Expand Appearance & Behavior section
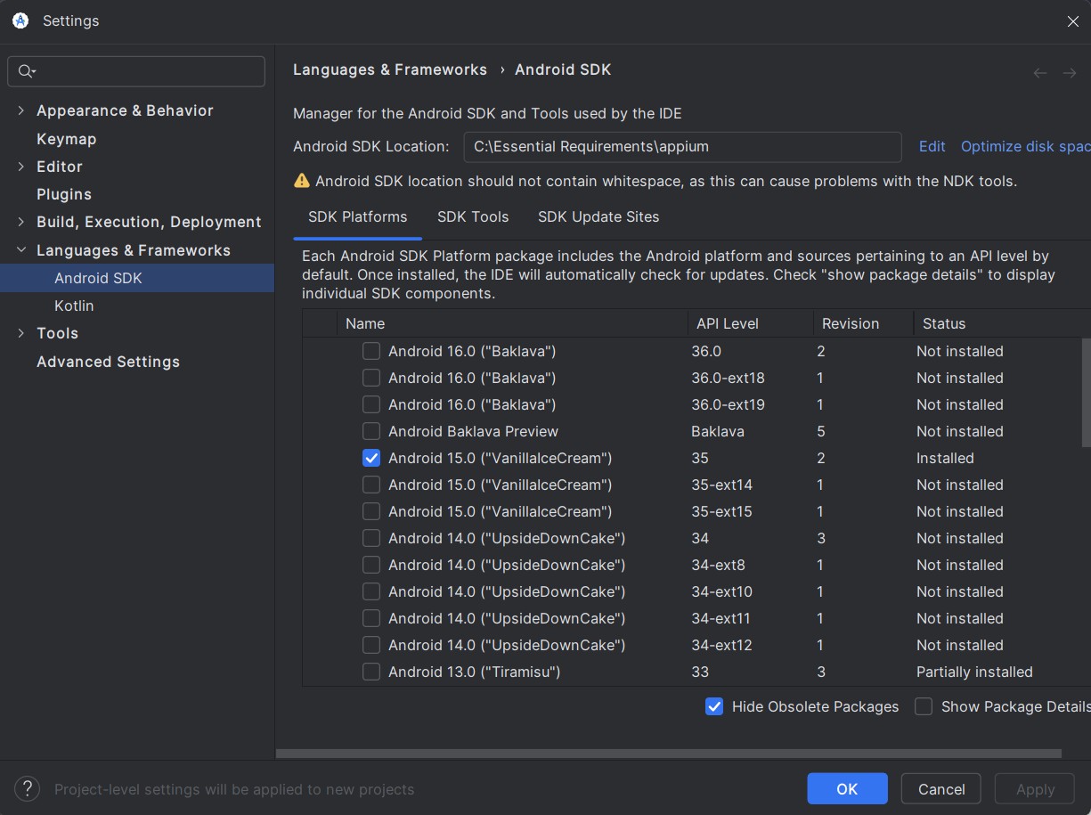The height and width of the screenshot is (815, 1091). tap(21, 110)
